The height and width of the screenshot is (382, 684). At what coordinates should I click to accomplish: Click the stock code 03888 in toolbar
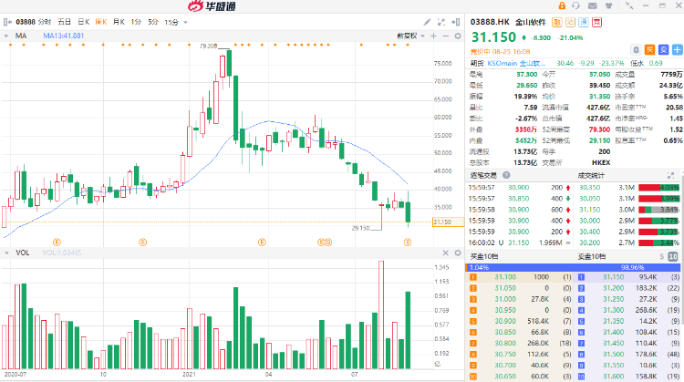point(26,22)
